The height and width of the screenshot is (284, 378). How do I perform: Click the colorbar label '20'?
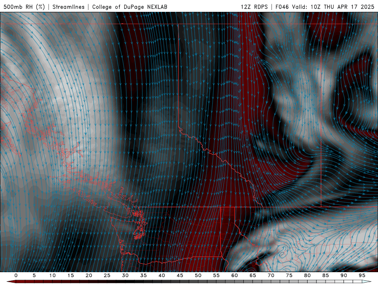coord(89,275)
